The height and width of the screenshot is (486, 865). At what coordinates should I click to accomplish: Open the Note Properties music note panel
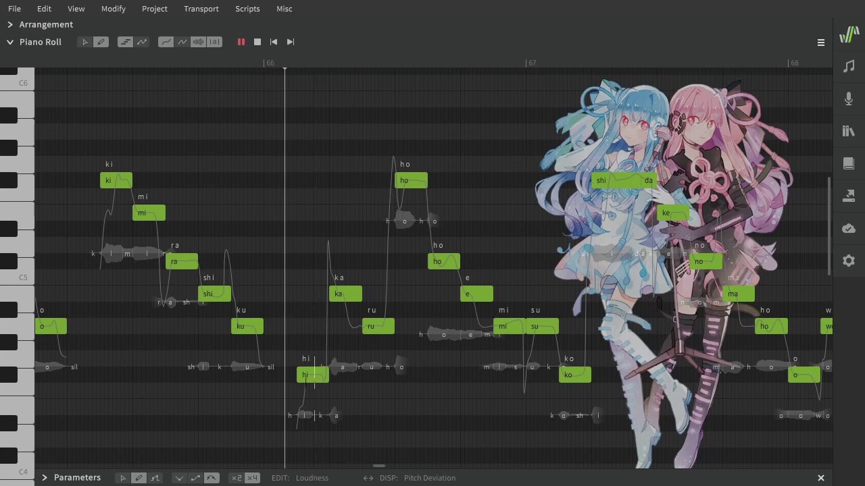coord(849,66)
